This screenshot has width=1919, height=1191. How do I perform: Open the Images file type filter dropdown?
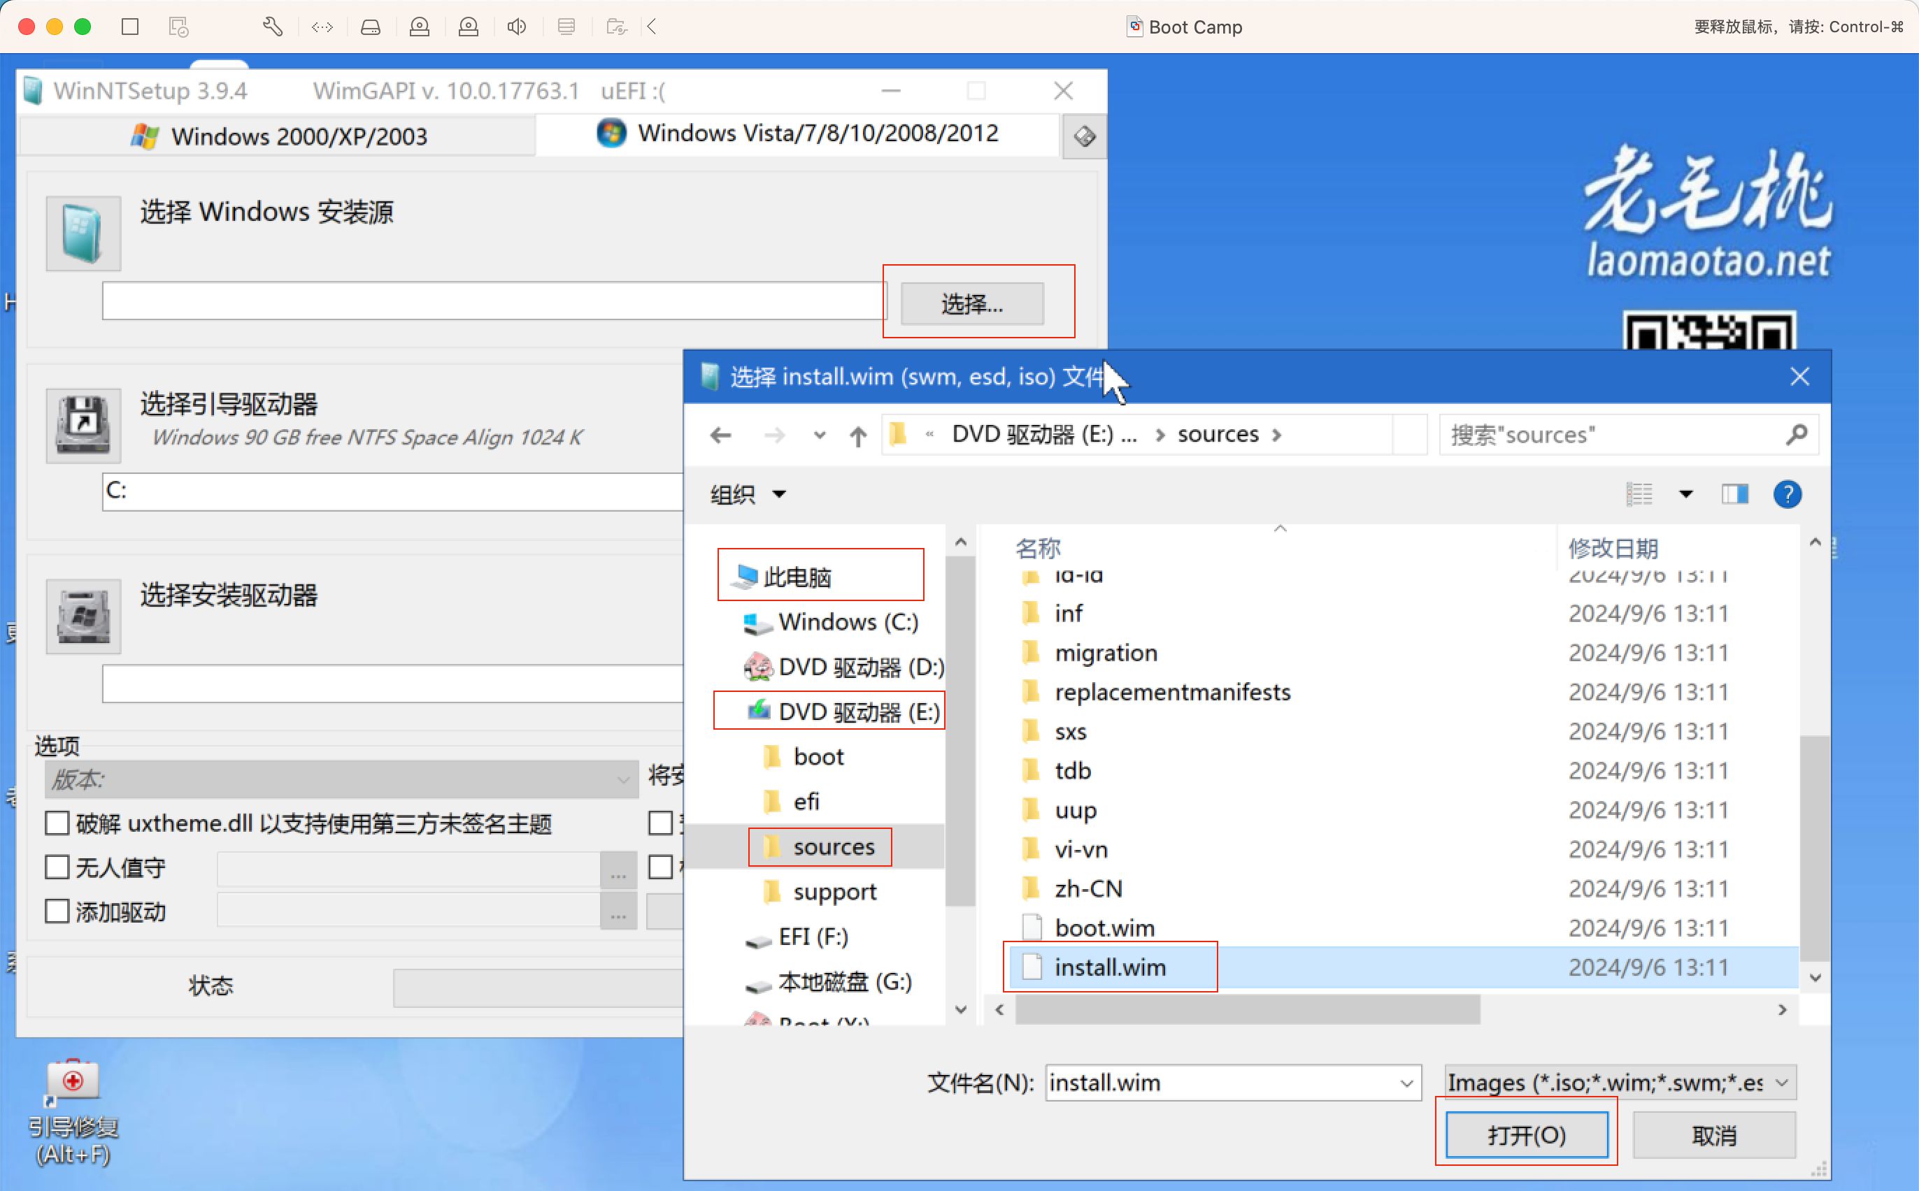coord(1620,1083)
